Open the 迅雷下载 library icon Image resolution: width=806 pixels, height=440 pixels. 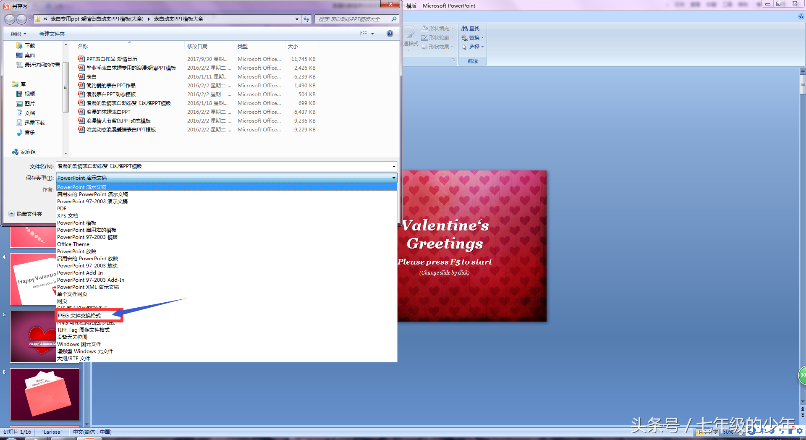point(19,123)
